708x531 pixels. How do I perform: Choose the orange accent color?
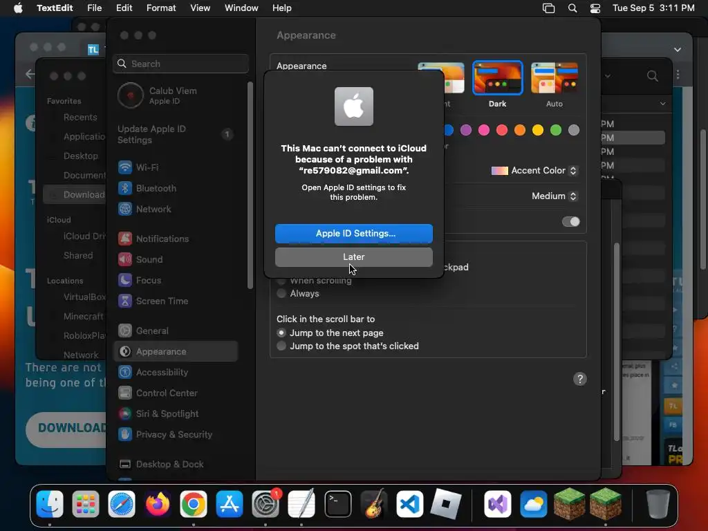520,130
